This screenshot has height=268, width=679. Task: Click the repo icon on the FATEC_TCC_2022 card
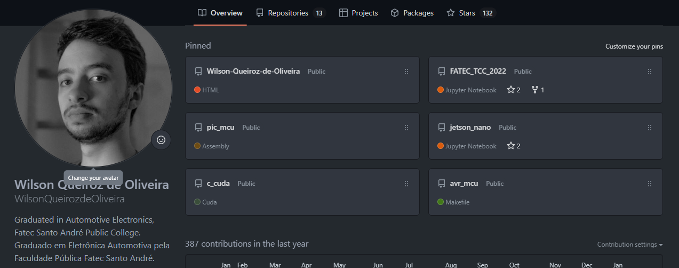click(x=442, y=72)
